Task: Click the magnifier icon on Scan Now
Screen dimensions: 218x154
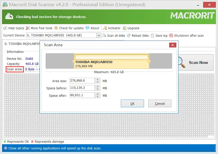Action: point(181,62)
